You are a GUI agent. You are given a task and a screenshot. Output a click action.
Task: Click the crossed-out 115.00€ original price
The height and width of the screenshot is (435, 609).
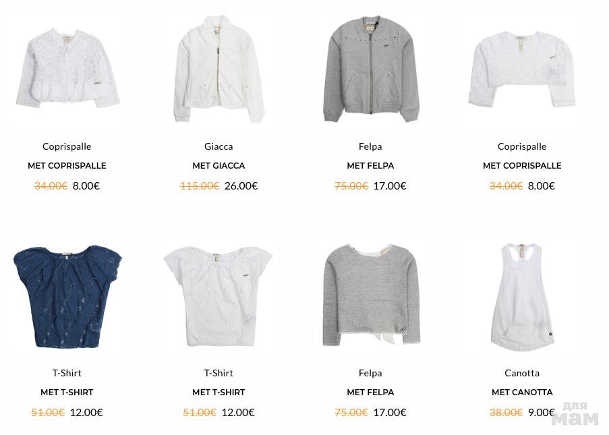coord(200,185)
